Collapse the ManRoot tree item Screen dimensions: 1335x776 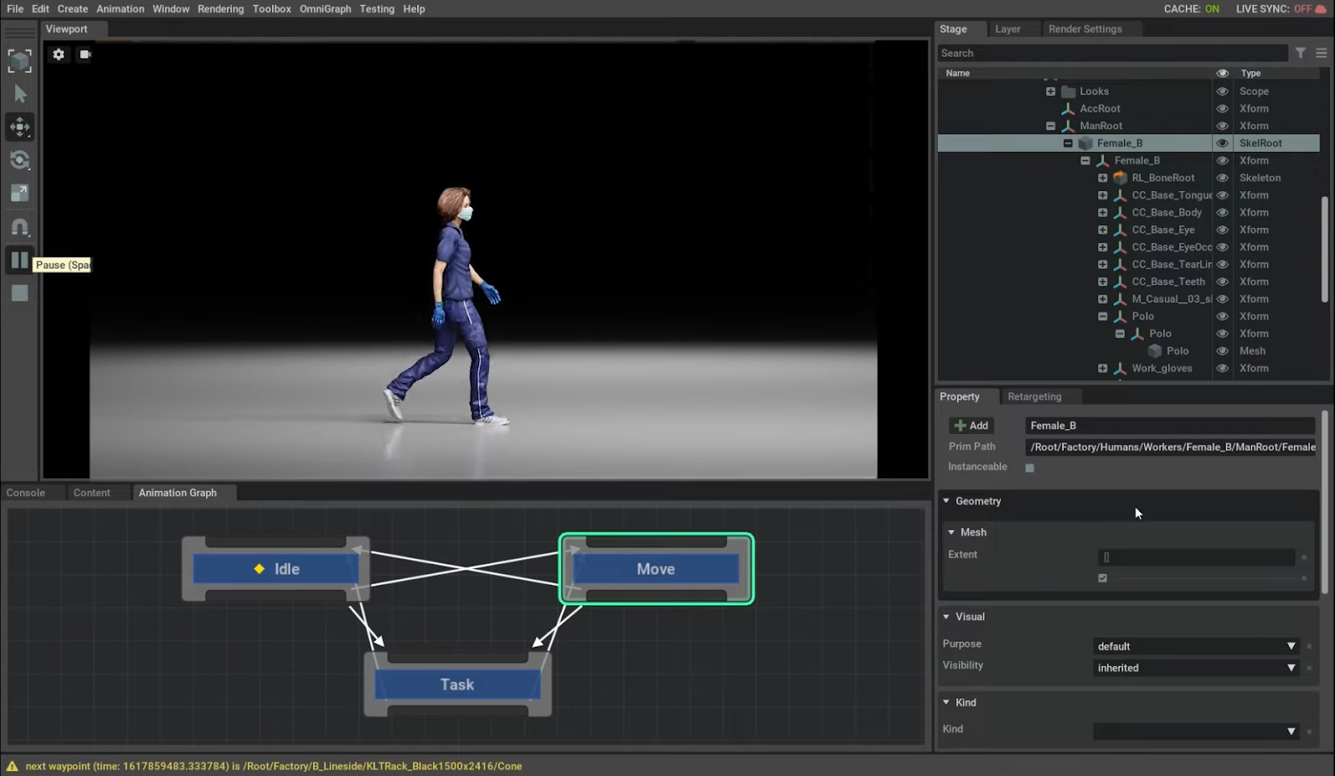(1050, 126)
